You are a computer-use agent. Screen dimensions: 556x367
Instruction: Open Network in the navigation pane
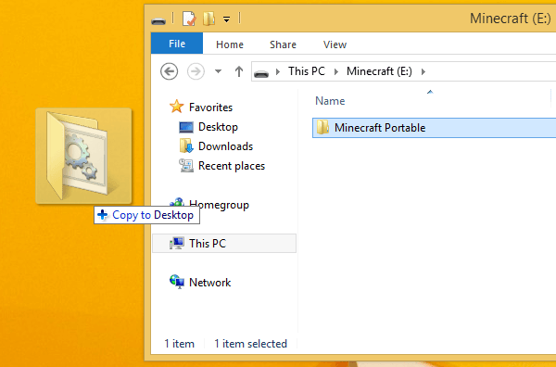pos(210,283)
